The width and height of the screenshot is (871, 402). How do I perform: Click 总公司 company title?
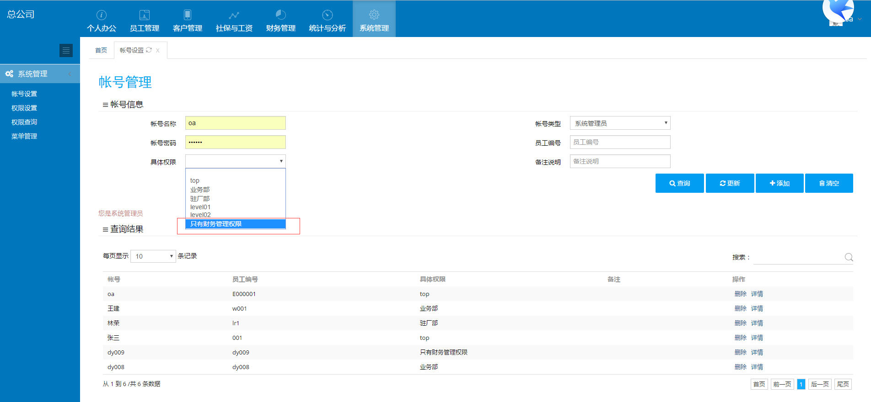(21, 14)
